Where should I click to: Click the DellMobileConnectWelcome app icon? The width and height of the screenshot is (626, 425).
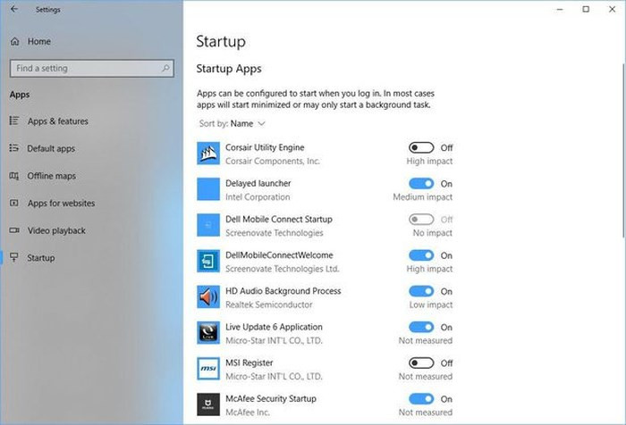coord(207,262)
